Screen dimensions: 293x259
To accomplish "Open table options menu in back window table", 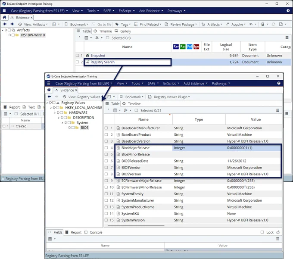I will click(287, 38).
